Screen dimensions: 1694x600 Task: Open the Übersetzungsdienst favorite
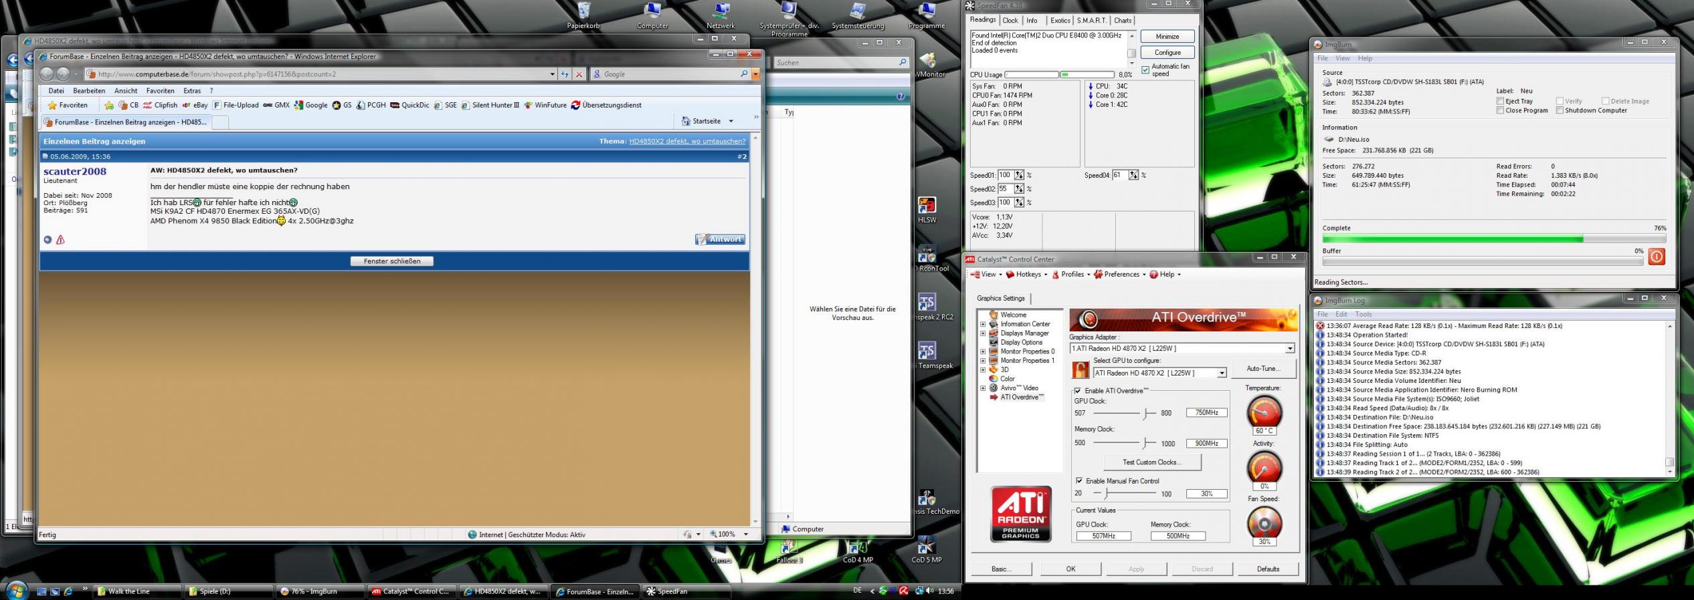[x=606, y=105]
